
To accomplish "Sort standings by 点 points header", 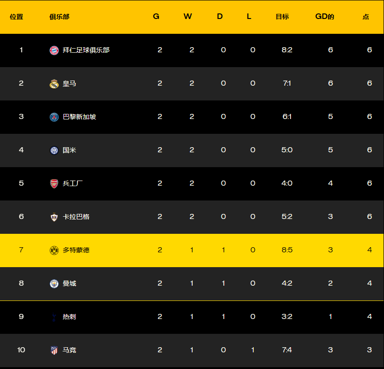I will click(x=365, y=17).
